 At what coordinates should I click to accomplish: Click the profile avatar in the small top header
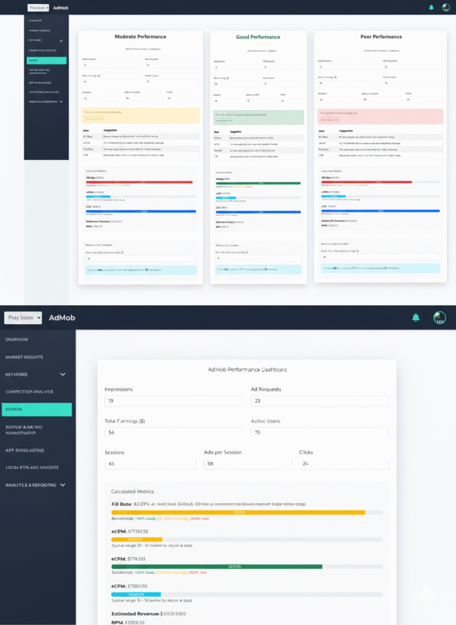pos(446,7)
